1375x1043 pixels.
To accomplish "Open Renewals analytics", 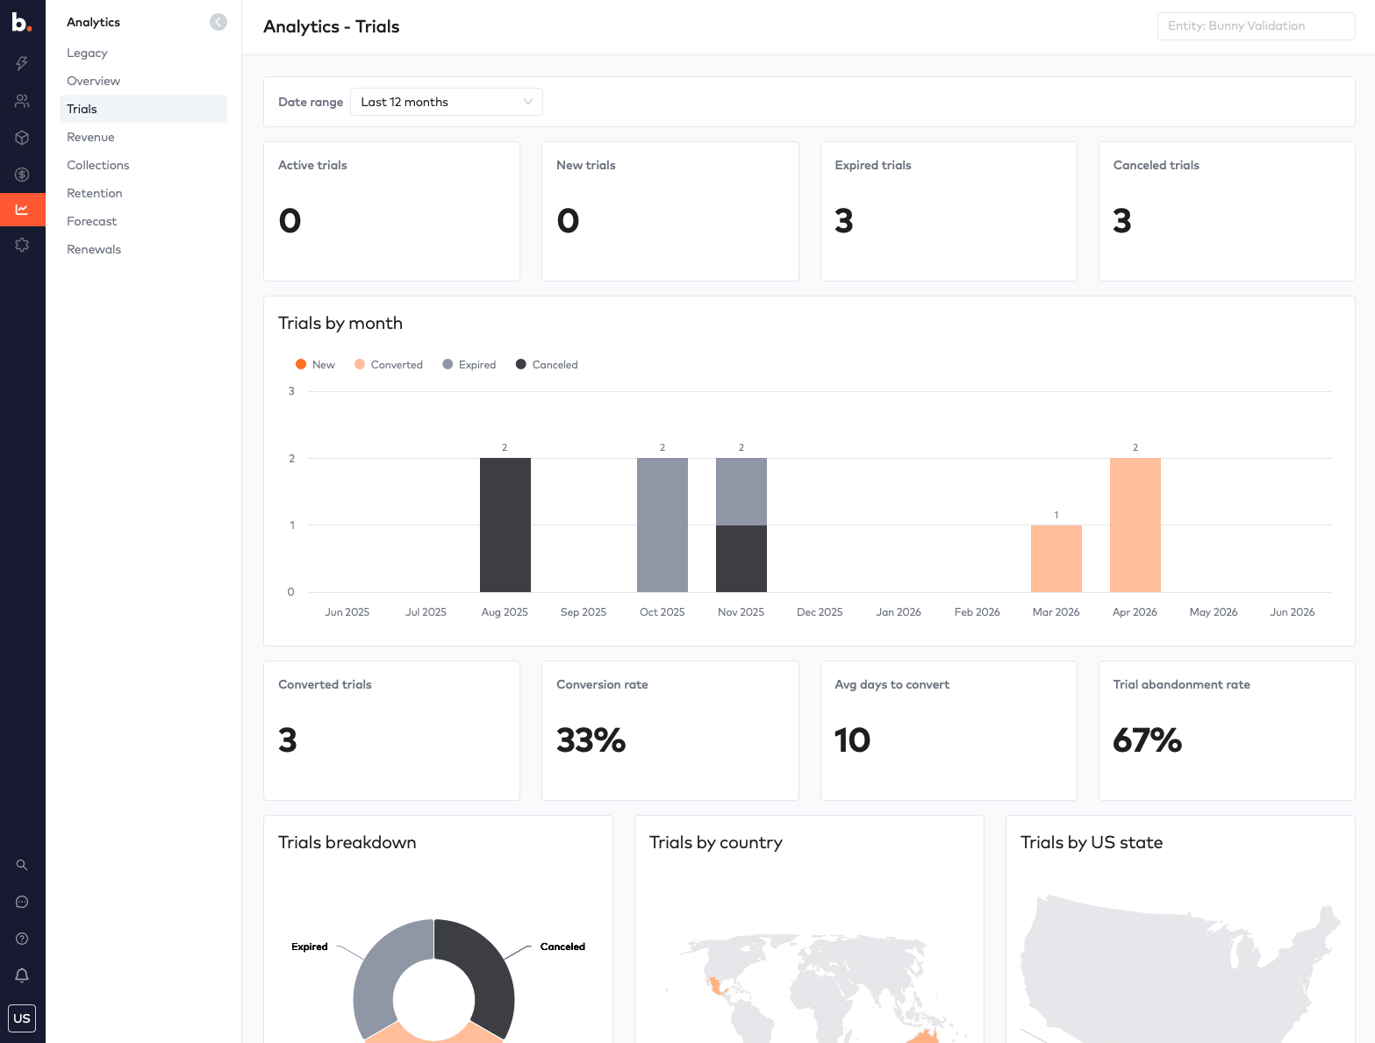I will tap(94, 249).
